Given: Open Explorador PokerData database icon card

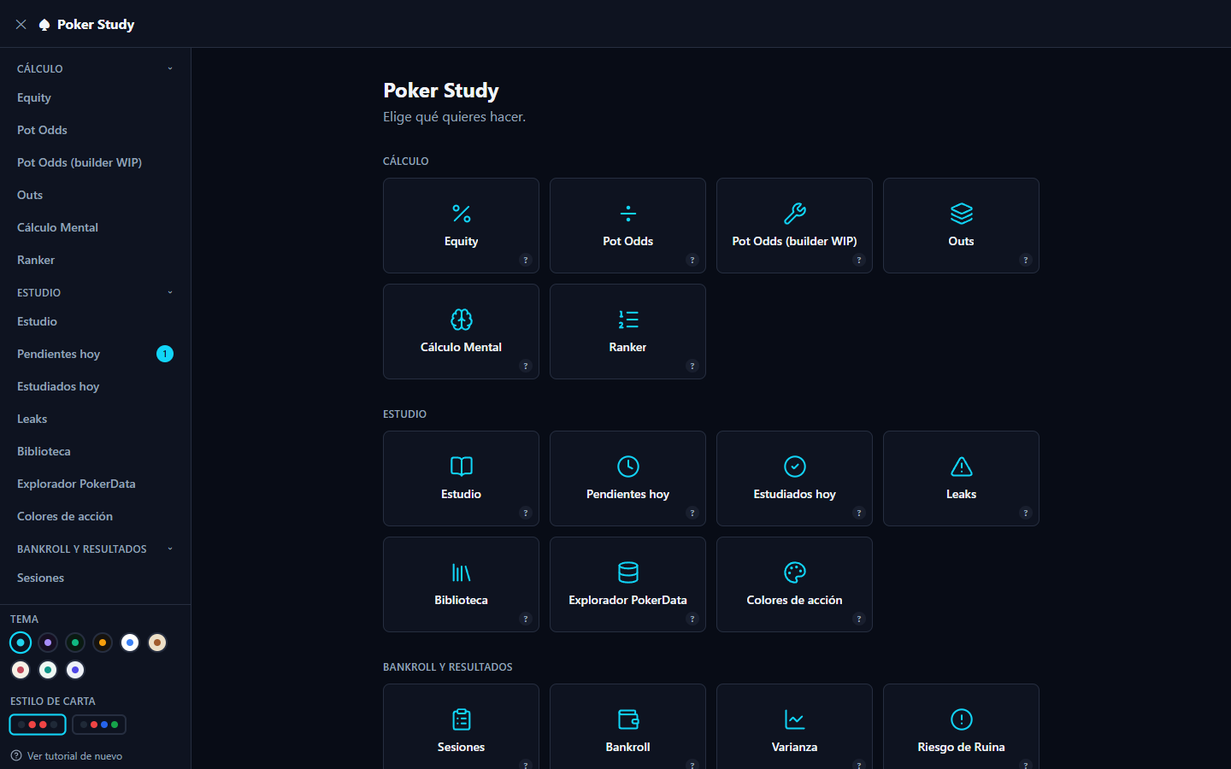Looking at the screenshot, I should coord(627,584).
